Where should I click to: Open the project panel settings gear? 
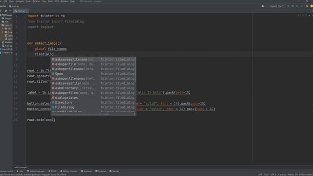pos(6,11)
